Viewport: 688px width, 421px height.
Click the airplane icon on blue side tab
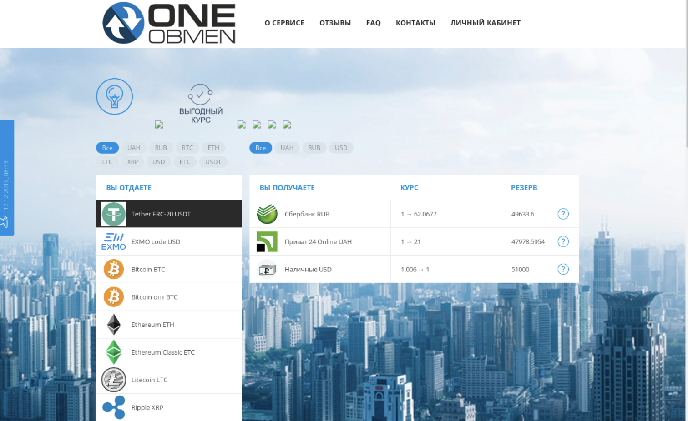5,222
